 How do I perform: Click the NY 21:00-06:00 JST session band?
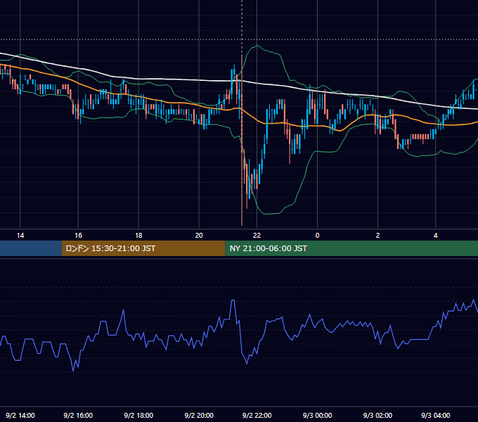[x=351, y=248]
